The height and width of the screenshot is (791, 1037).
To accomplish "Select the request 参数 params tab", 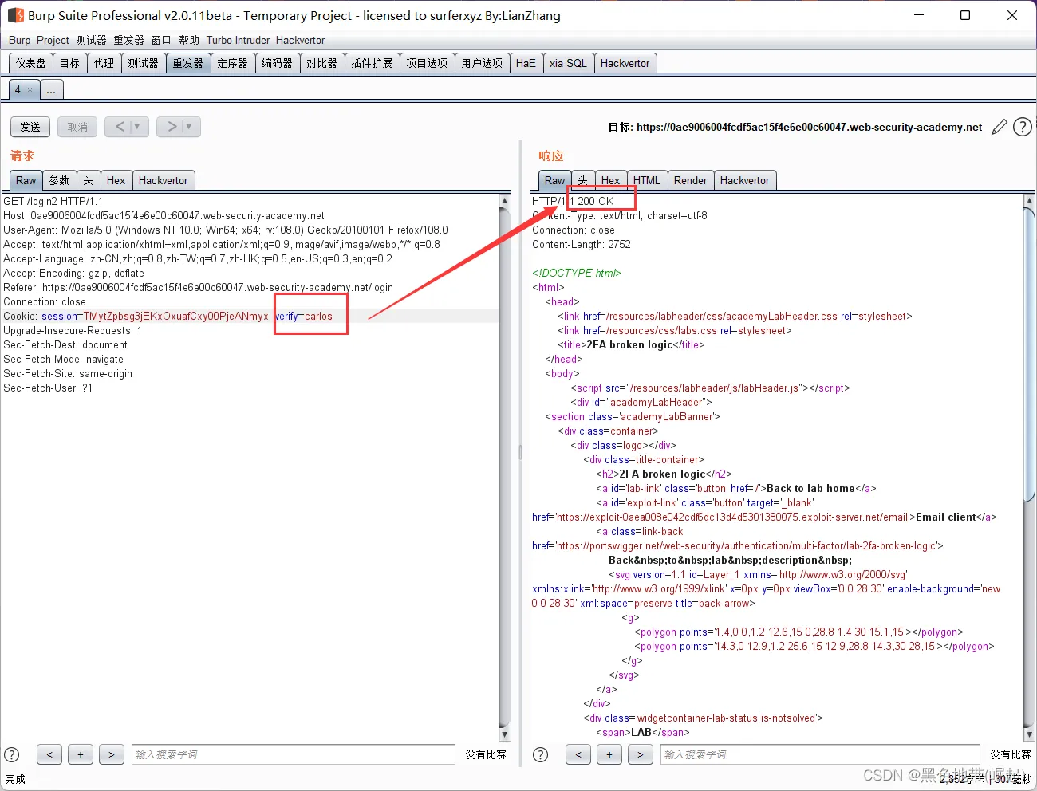I will (x=59, y=180).
